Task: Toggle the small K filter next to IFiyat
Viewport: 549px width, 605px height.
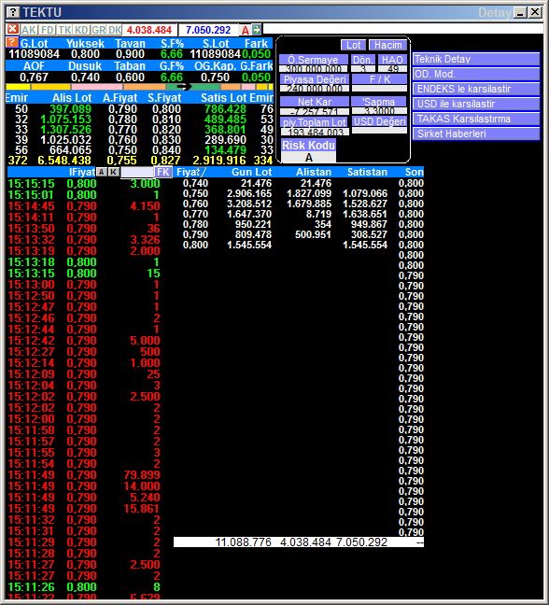Action: tap(113, 172)
